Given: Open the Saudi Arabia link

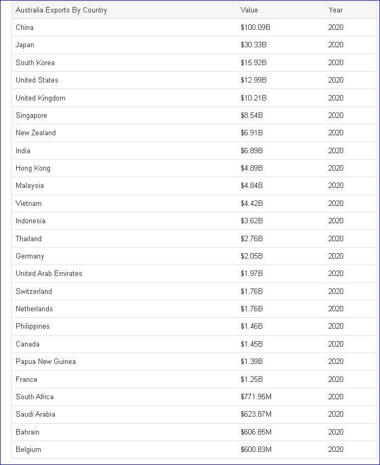Looking at the screenshot, I should [35, 414].
